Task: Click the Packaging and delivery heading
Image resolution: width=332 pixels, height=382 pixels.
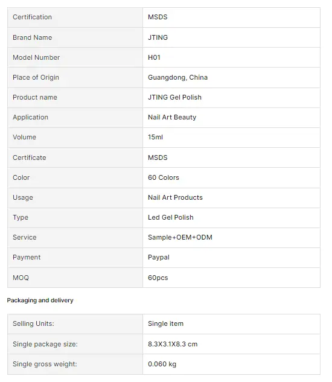Action: [x=40, y=301]
